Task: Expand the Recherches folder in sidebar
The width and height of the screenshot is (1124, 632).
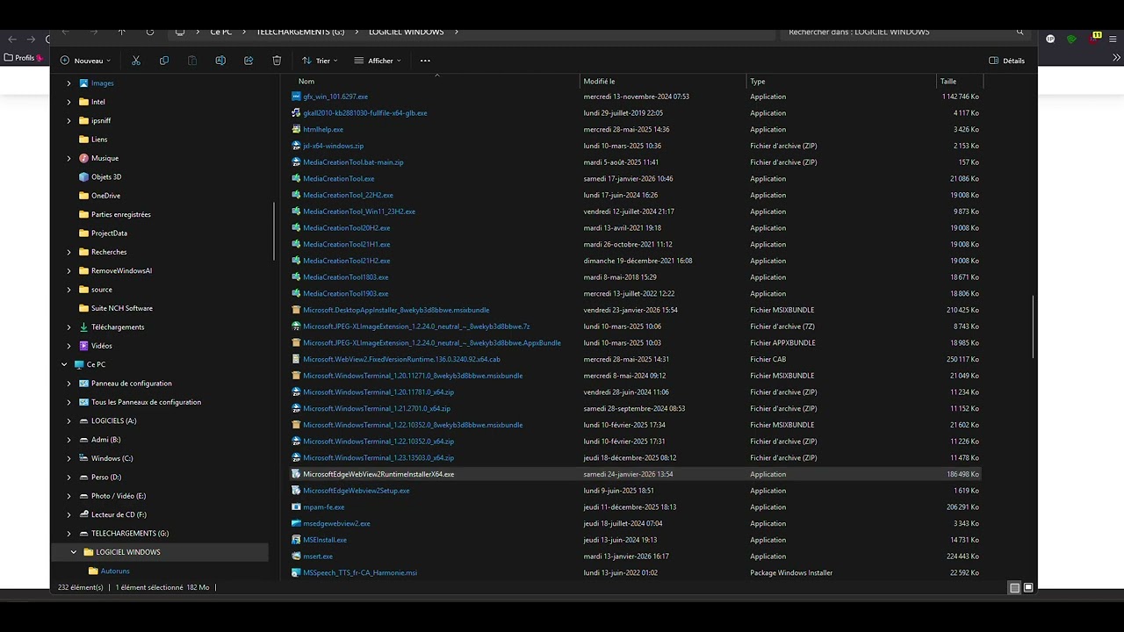Action: (x=69, y=252)
